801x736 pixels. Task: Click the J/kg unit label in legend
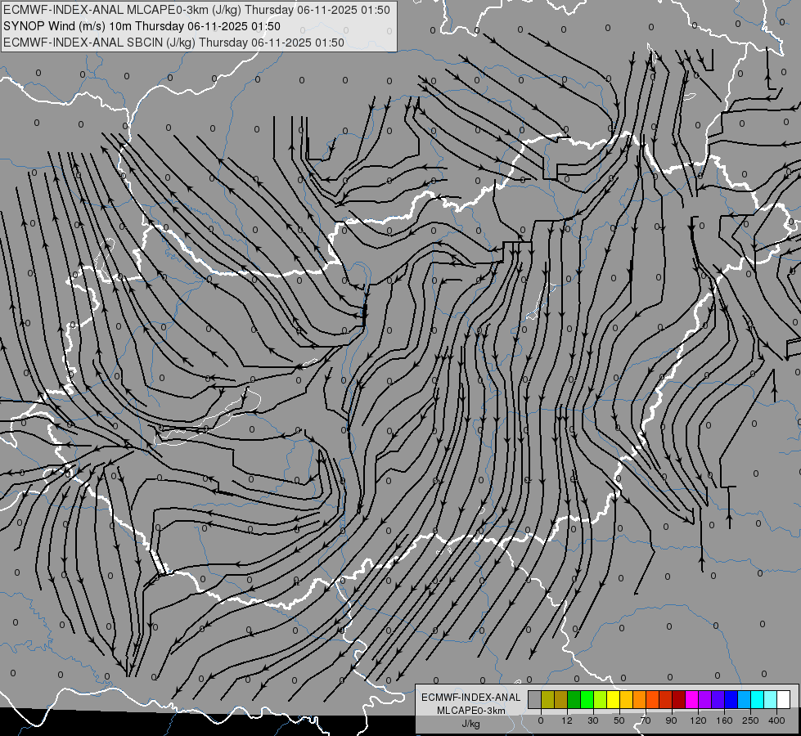click(471, 724)
